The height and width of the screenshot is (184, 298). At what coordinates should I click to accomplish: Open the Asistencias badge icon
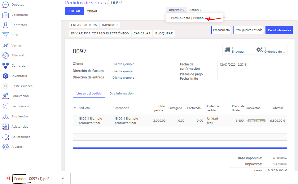(6, 127)
